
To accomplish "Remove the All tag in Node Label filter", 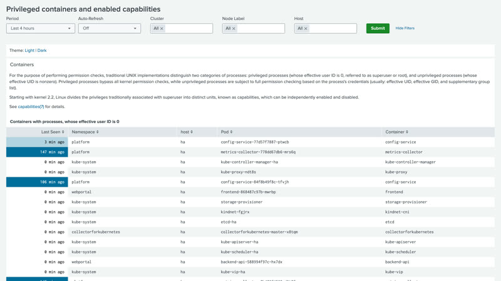I will [234, 29].
